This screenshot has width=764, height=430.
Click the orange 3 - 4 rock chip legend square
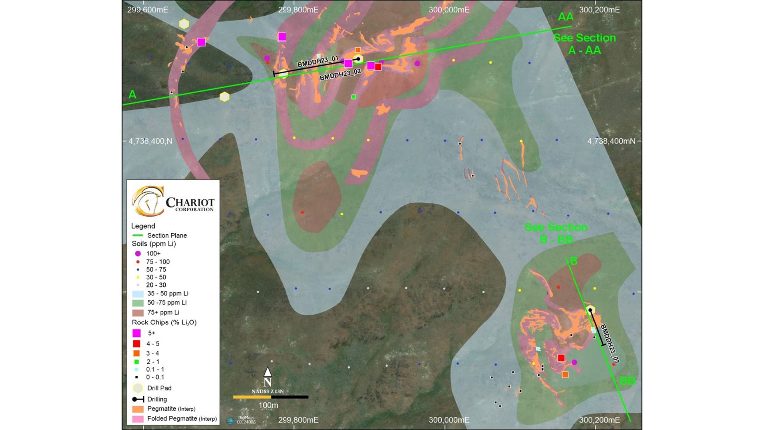[x=137, y=353]
